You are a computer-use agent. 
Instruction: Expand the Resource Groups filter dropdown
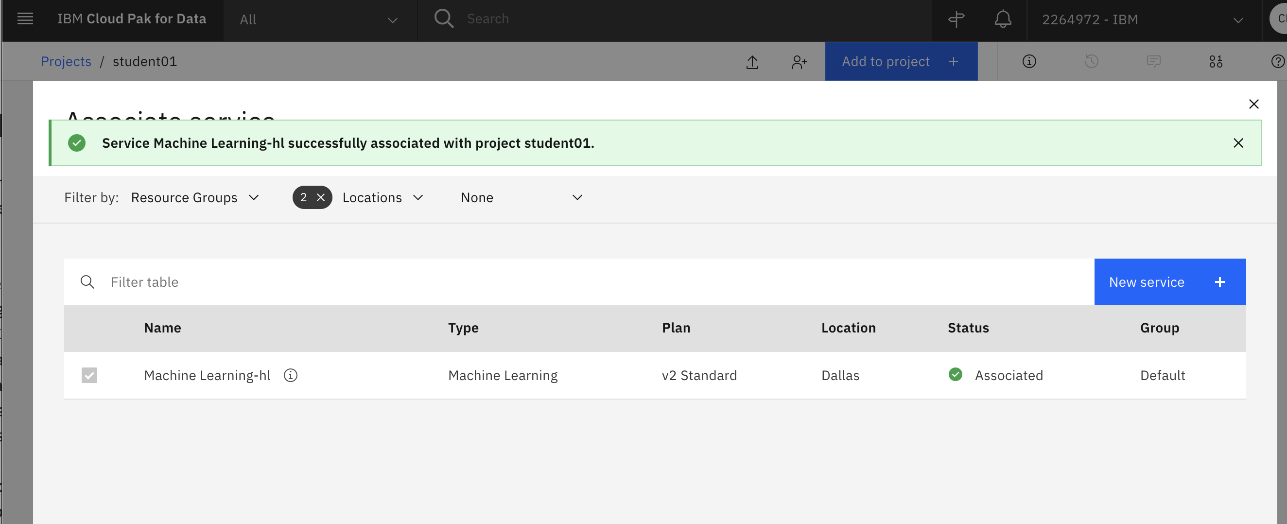pos(195,198)
